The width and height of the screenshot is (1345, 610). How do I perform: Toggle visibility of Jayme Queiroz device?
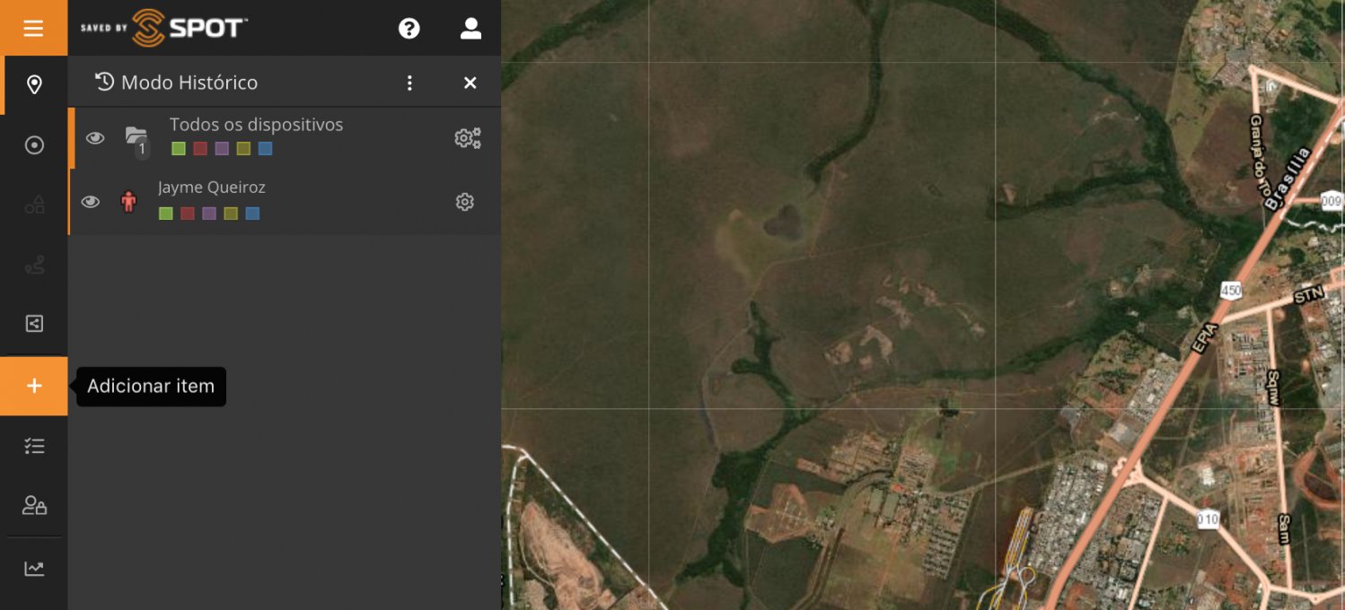[90, 202]
